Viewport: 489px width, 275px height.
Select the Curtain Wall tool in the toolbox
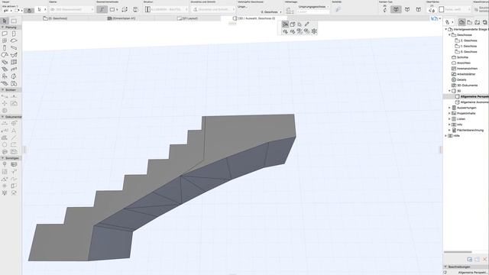14,62
